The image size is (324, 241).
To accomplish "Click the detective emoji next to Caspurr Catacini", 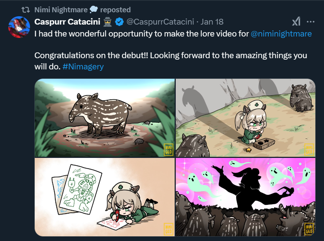I will tap(107, 22).
